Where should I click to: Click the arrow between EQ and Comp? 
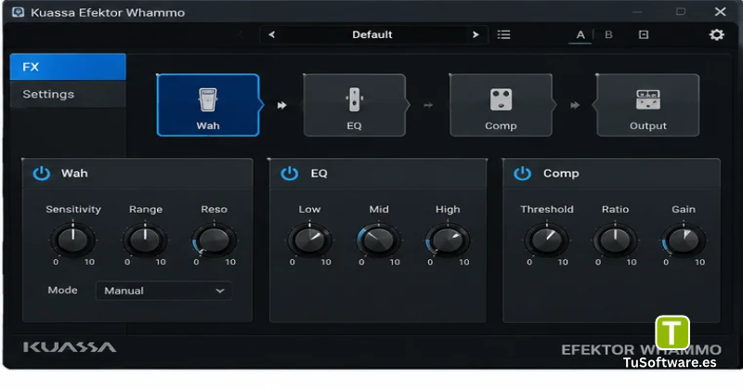[428, 105]
